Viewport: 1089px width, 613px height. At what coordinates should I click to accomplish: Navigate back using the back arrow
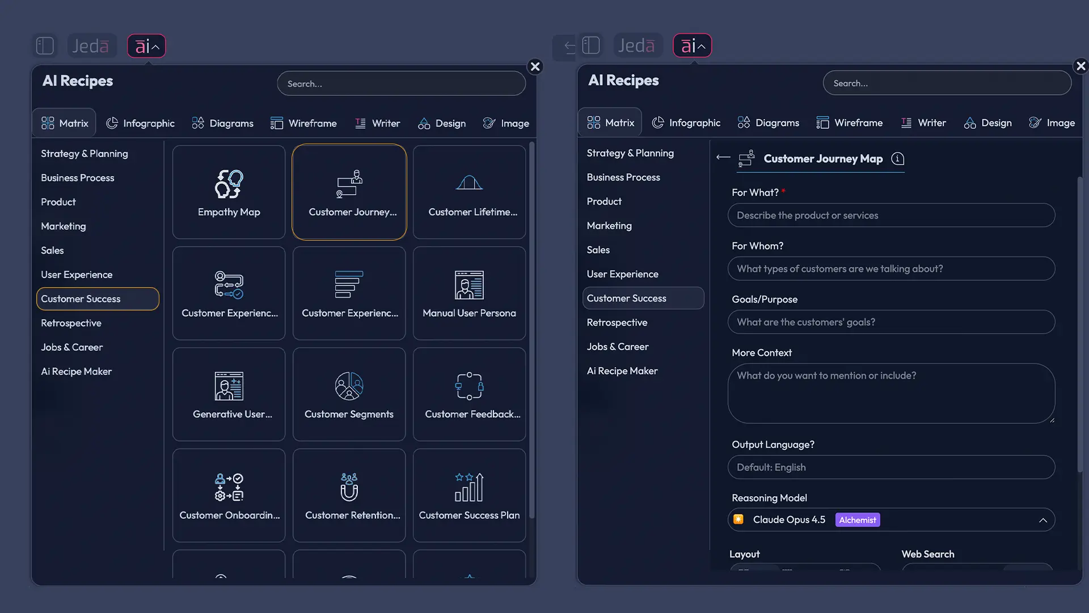723,158
